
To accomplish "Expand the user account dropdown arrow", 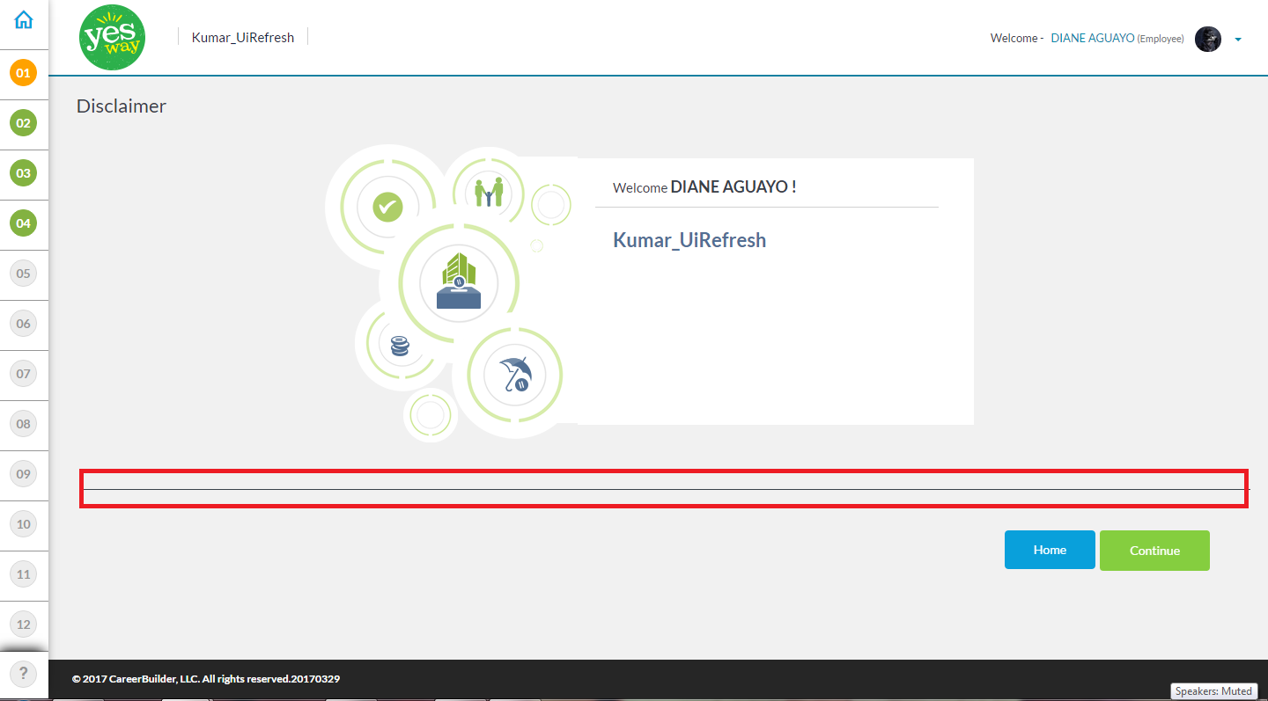I will (x=1238, y=40).
